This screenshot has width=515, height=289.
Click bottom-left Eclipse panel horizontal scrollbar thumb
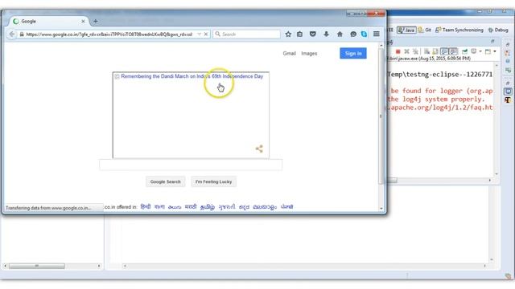pyautogui.click(x=37, y=266)
